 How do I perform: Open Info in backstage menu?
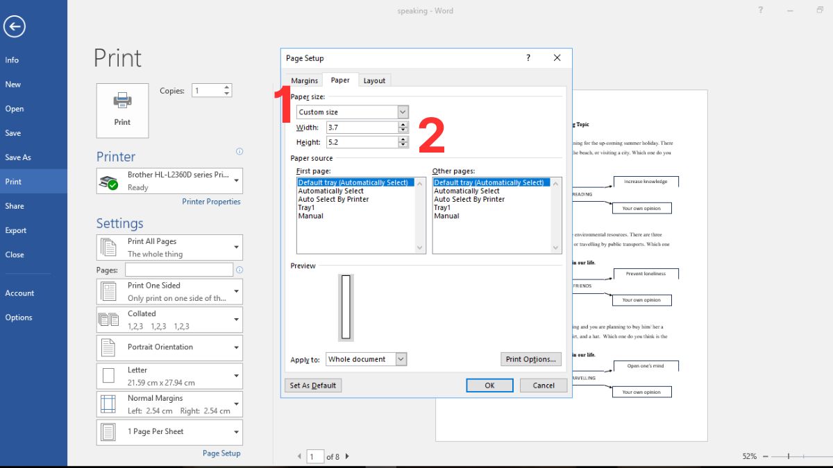coord(33,60)
